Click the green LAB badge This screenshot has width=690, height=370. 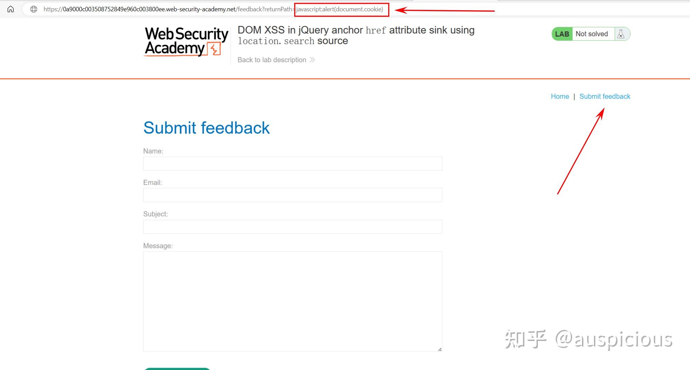coord(562,33)
